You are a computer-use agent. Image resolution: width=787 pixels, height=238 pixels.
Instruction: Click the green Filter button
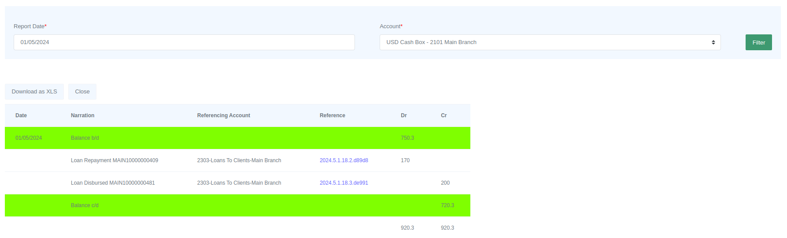click(758, 42)
